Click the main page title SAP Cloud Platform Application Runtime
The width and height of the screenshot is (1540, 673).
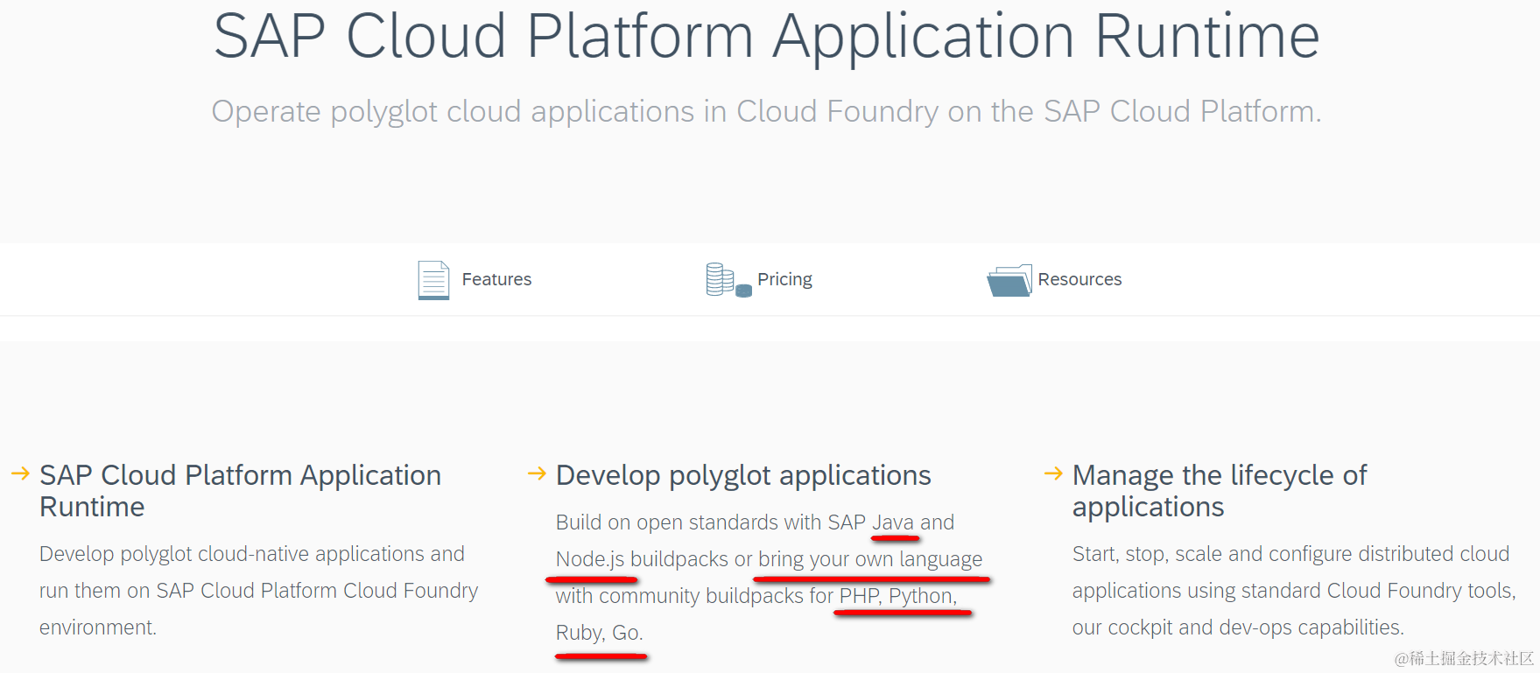[767, 36]
